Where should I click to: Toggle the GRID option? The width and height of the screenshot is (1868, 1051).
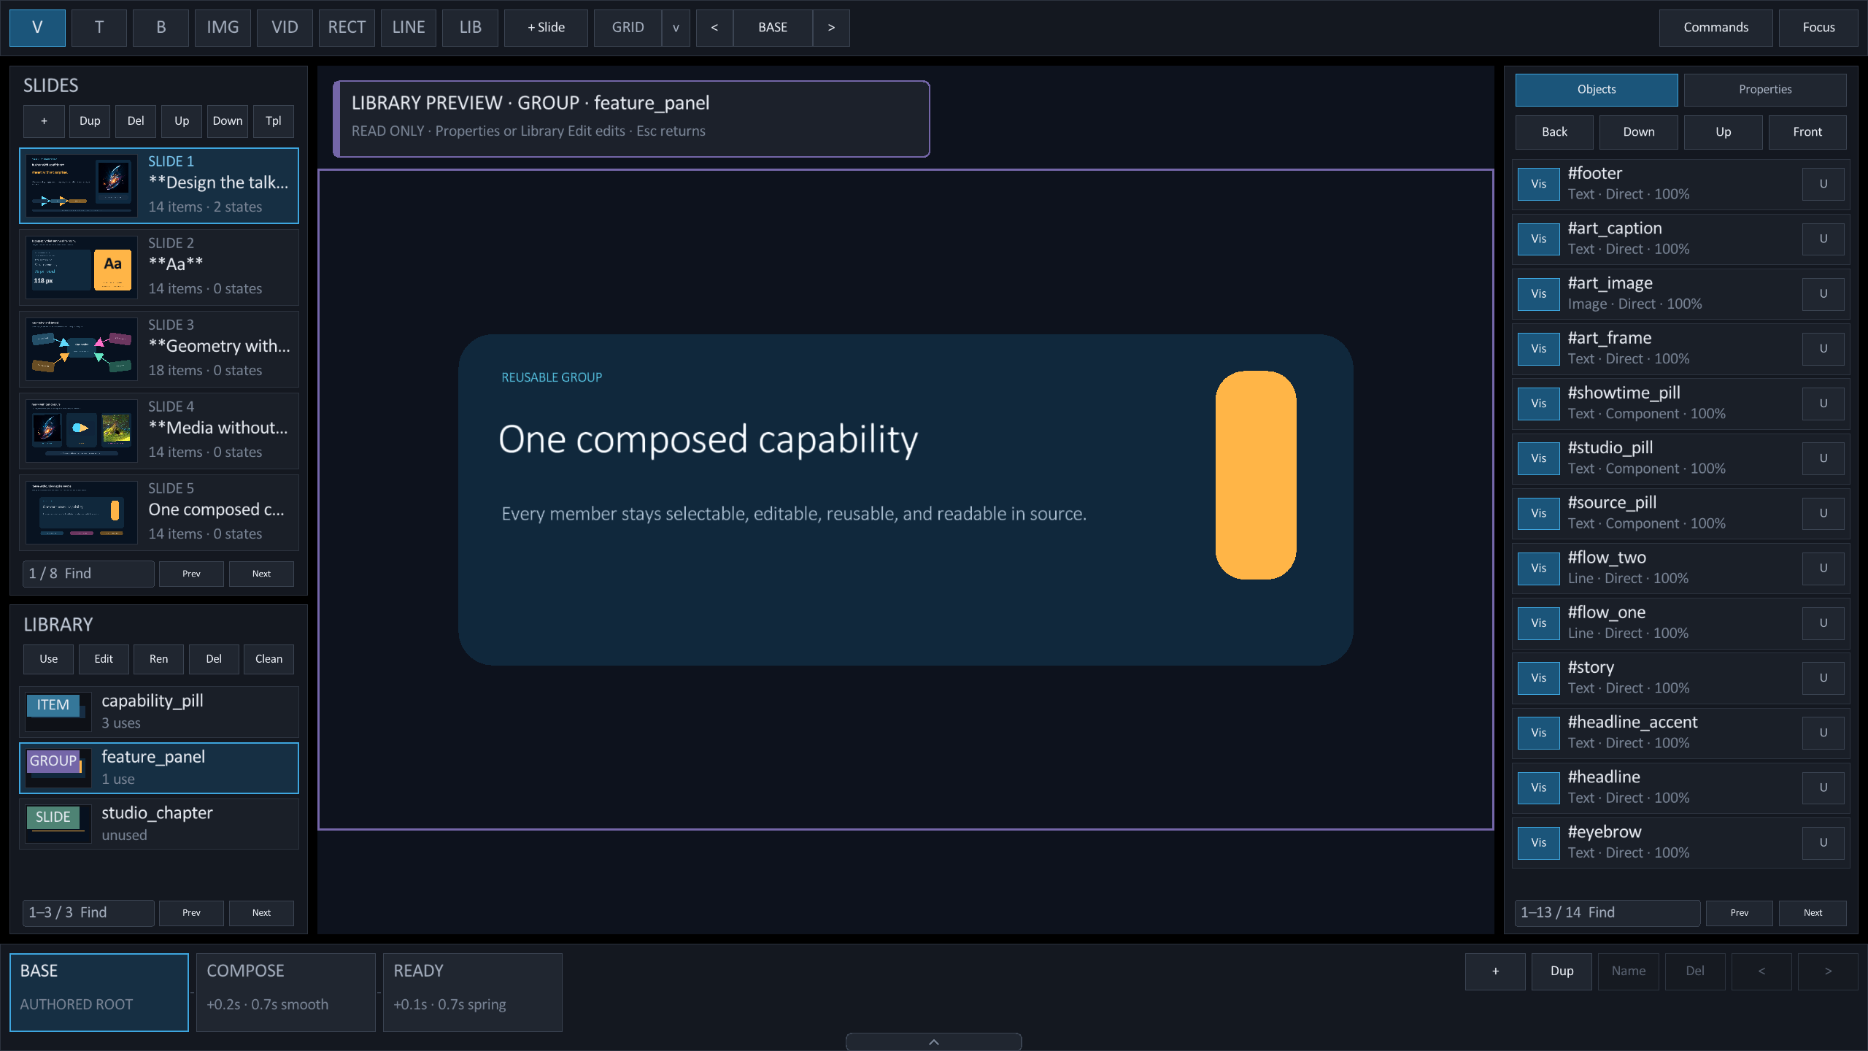point(628,28)
